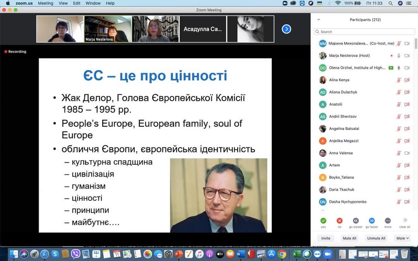Viewport: 418px width, 261px height.
Task: Open Google Chrome in the dock
Action: coord(282,254)
